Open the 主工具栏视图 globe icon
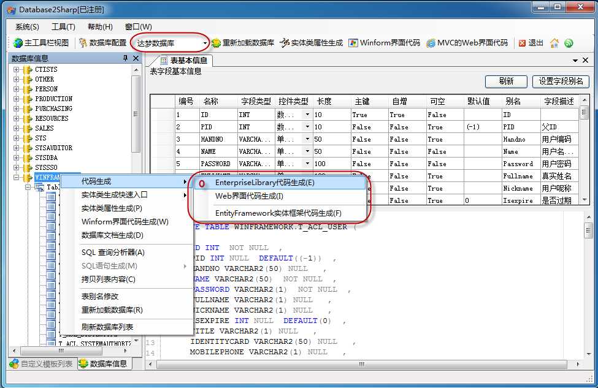 [x=18, y=43]
